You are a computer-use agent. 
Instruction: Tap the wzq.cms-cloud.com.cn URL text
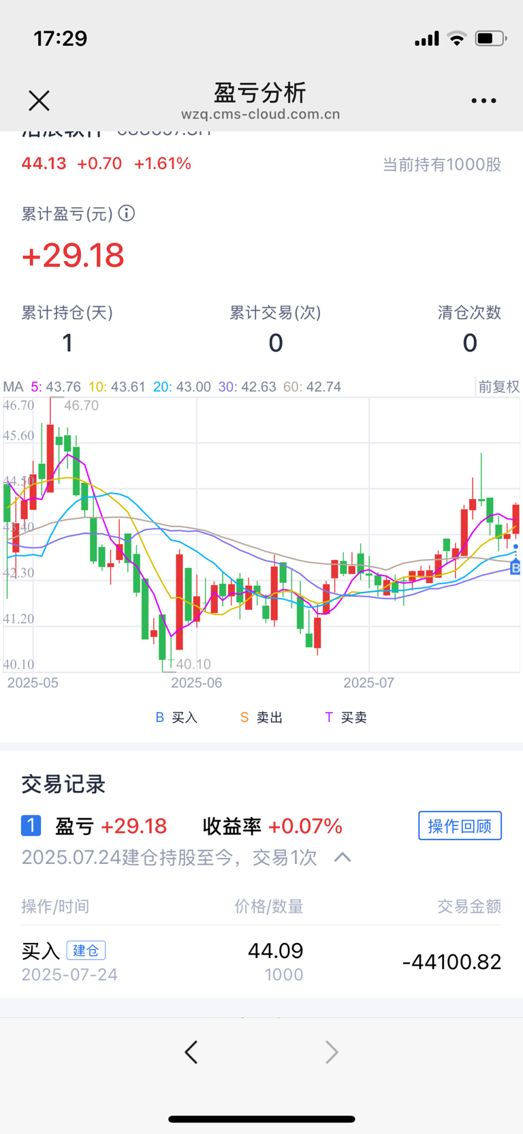(x=261, y=115)
